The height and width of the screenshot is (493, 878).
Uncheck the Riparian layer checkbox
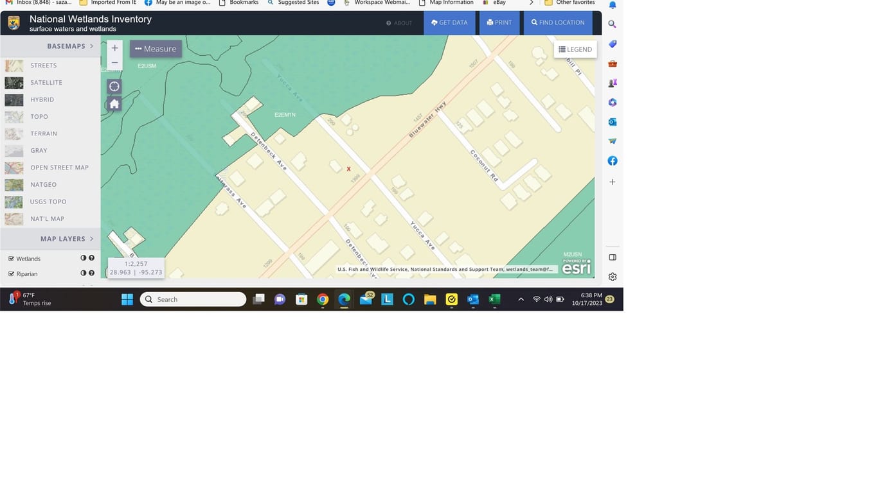coord(12,273)
